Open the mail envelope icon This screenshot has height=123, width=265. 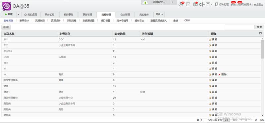pos(188,5)
